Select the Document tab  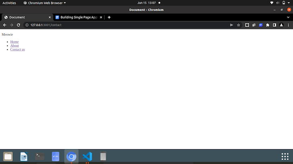[24, 17]
